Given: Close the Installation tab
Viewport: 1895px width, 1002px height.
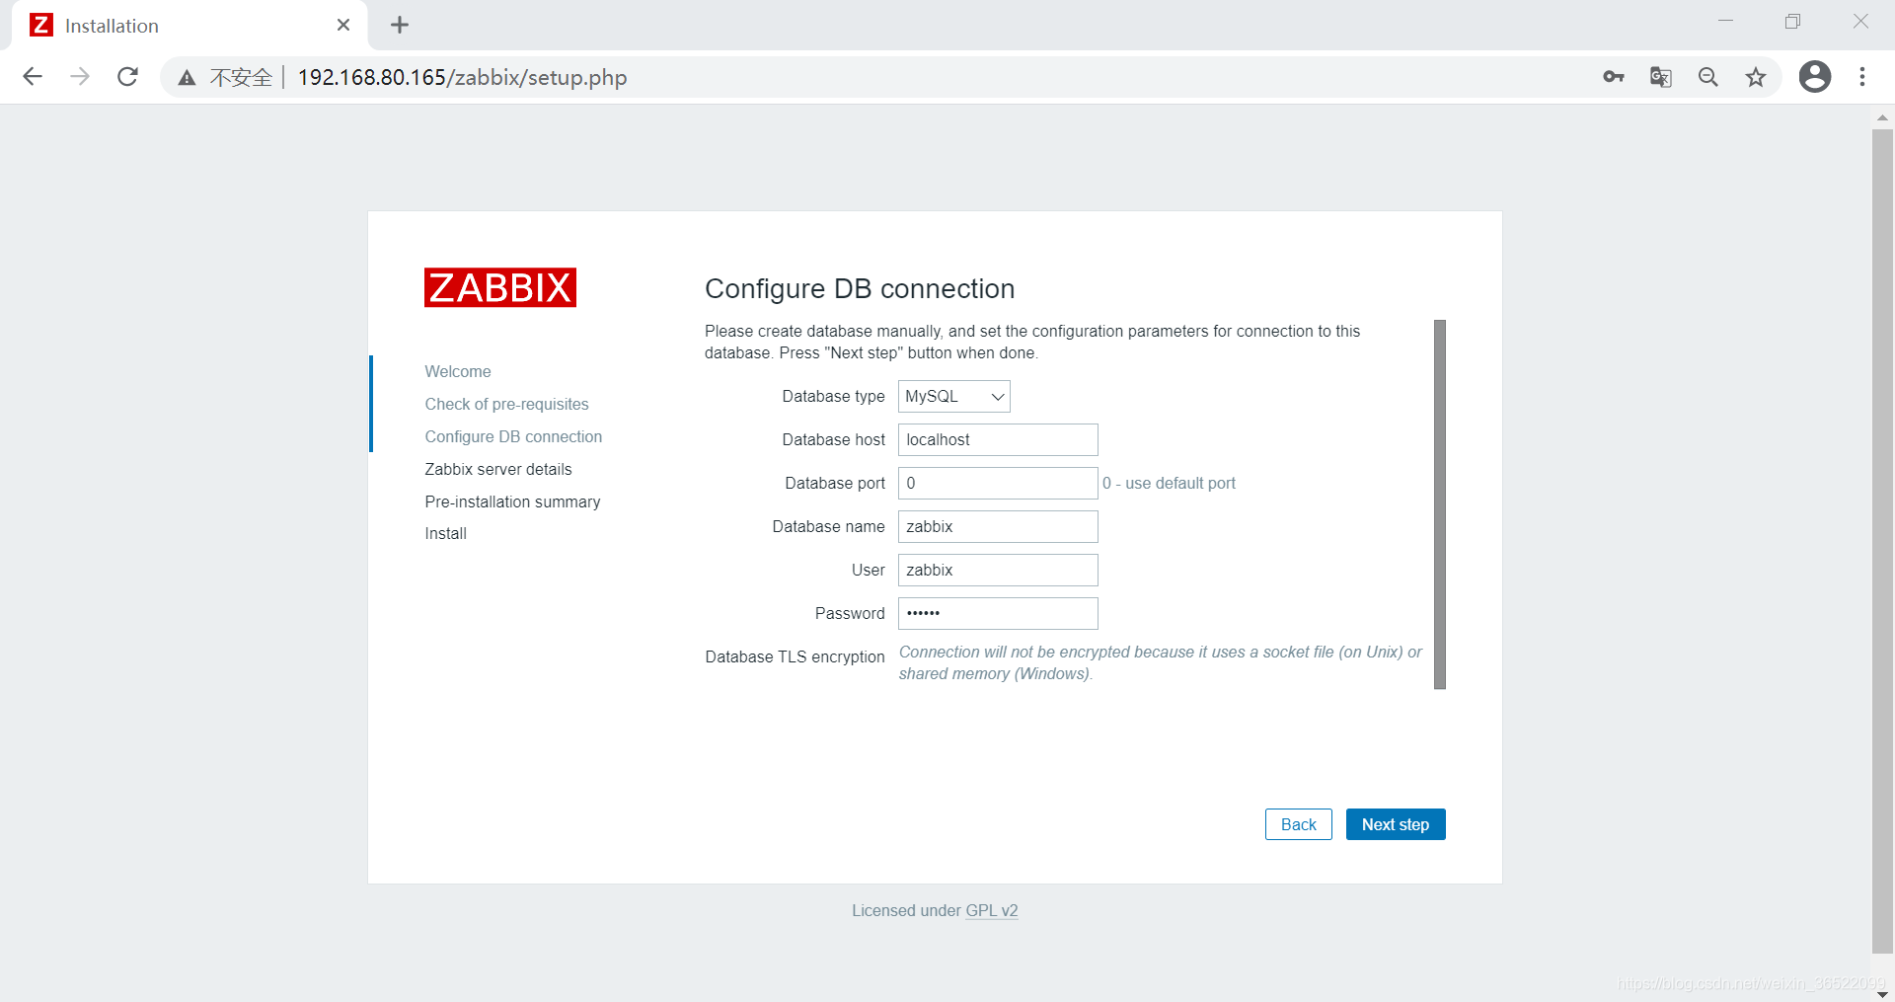Looking at the screenshot, I should click(x=343, y=26).
